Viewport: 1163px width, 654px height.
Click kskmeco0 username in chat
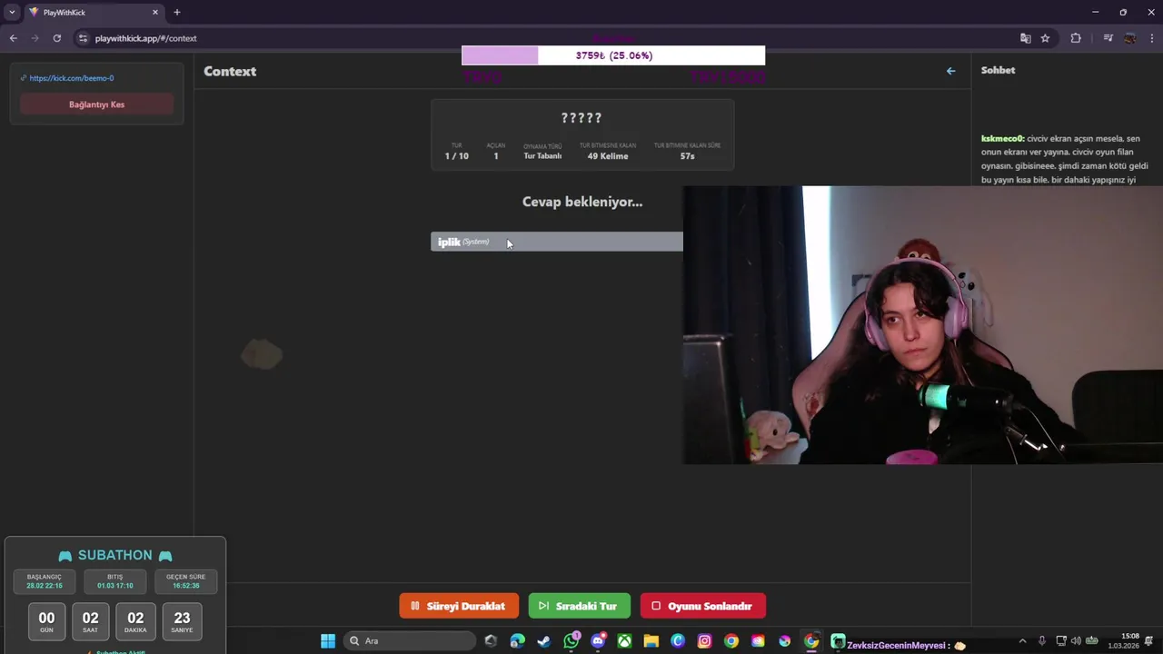click(1002, 139)
